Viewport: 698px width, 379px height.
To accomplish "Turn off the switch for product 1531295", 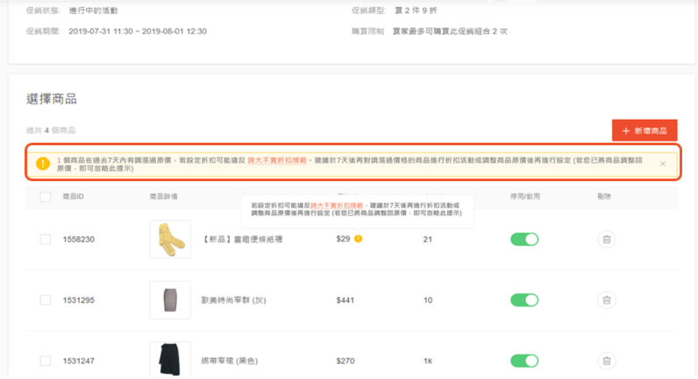I will [523, 300].
